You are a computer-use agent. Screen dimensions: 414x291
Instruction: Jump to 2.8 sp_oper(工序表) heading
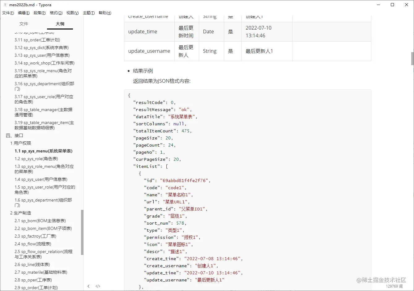(x=33, y=280)
